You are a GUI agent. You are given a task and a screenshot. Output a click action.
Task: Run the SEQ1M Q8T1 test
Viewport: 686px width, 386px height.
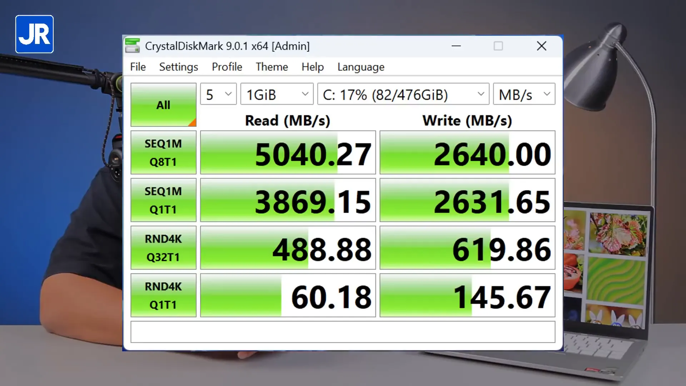[163, 153]
